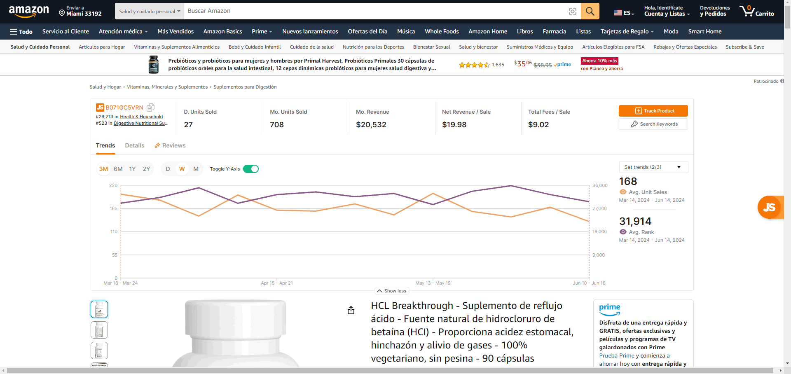791x374 pixels.
Task: Switch to the Details tab
Action: pos(135,145)
